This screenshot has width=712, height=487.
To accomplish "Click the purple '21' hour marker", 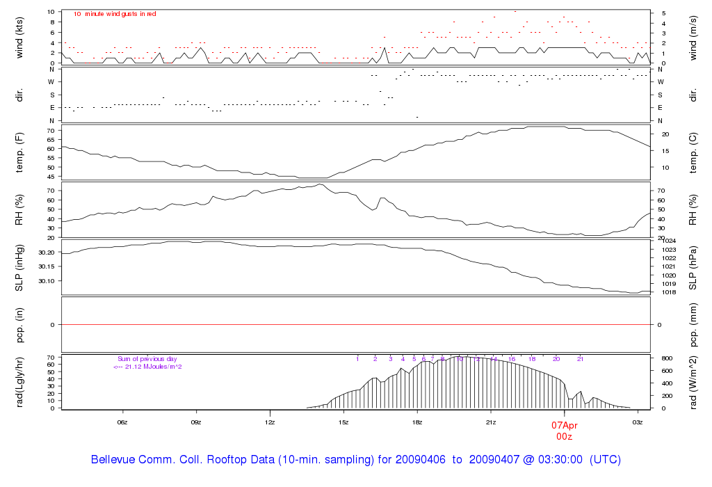I will point(581,359).
